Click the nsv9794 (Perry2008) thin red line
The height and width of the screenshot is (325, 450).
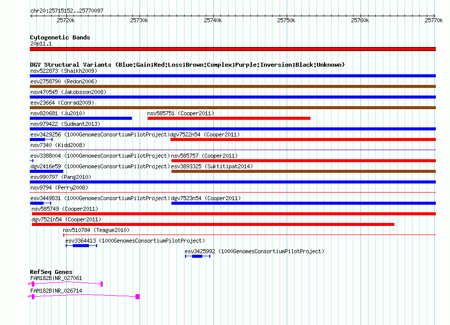click(233, 192)
